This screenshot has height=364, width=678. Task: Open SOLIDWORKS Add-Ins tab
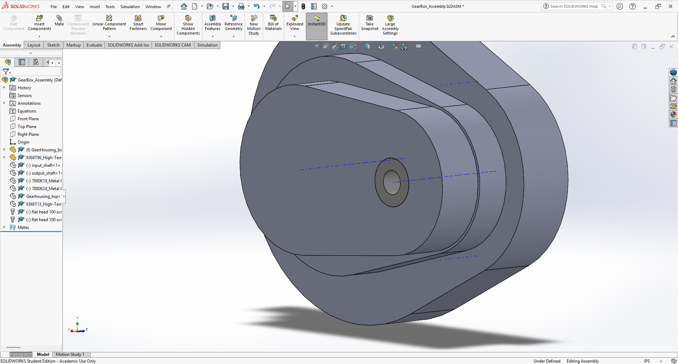(128, 45)
